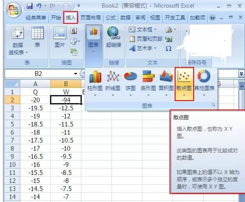Open the 加载项 tab

(198, 17)
